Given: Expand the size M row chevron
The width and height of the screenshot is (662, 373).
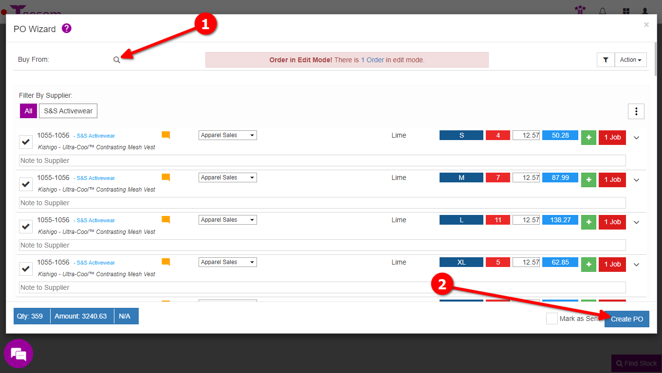Looking at the screenshot, I should [x=636, y=180].
